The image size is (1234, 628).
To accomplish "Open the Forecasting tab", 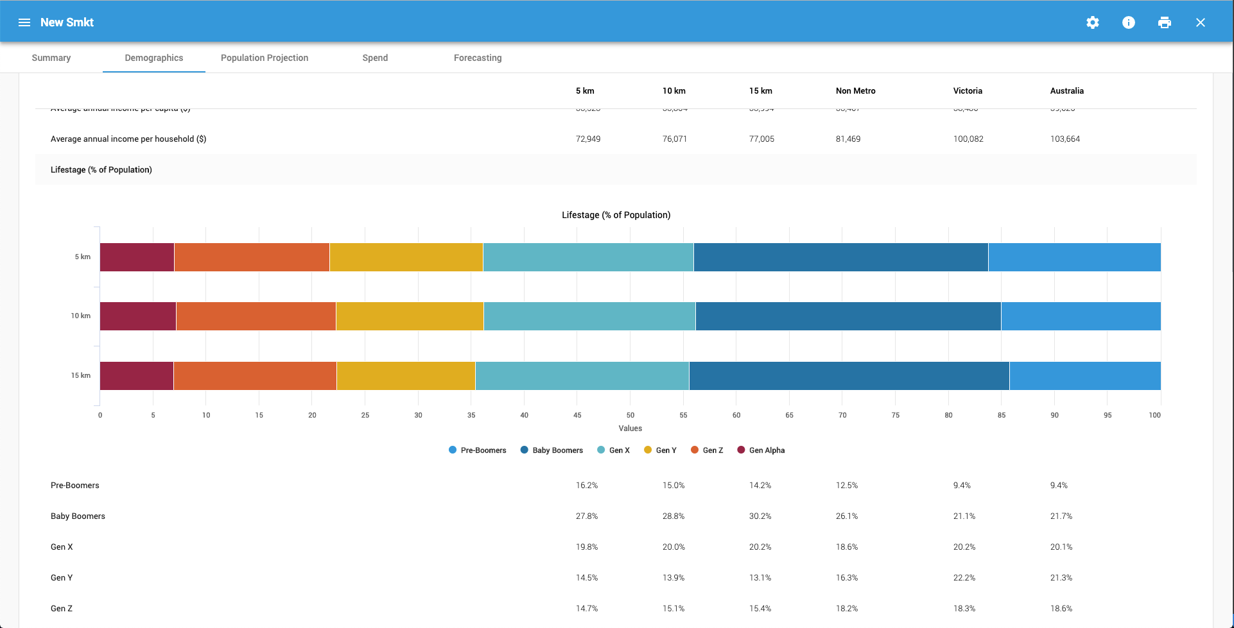I will pyautogui.click(x=478, y=58).
